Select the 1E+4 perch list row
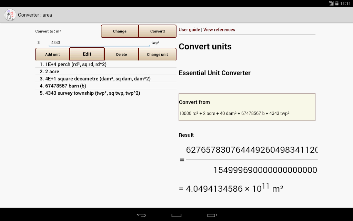 coord(106,64)
